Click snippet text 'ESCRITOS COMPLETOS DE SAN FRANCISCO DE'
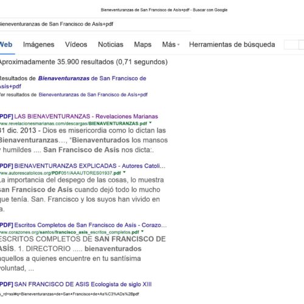 83,239
